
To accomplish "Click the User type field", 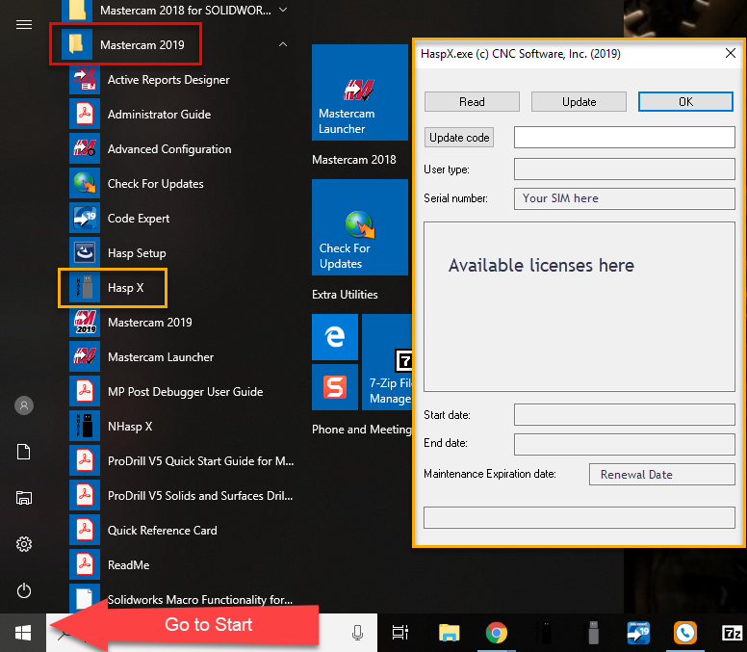I will pyautogui.click(x=624, y=170).
